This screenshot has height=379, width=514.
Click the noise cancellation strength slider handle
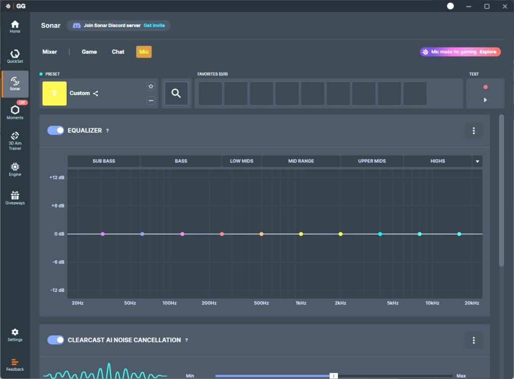(x=334, y=375)
